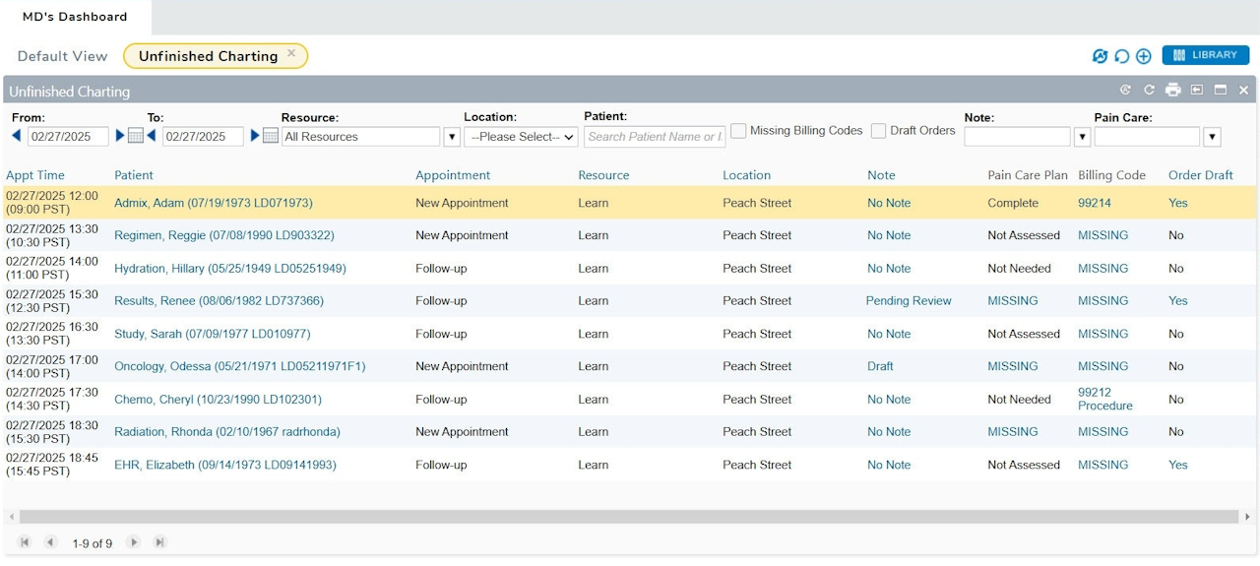Viewport: 1260px width, 566px height.
Task: Sort by the Appt Time column header
Action: (x=35, y=175)
